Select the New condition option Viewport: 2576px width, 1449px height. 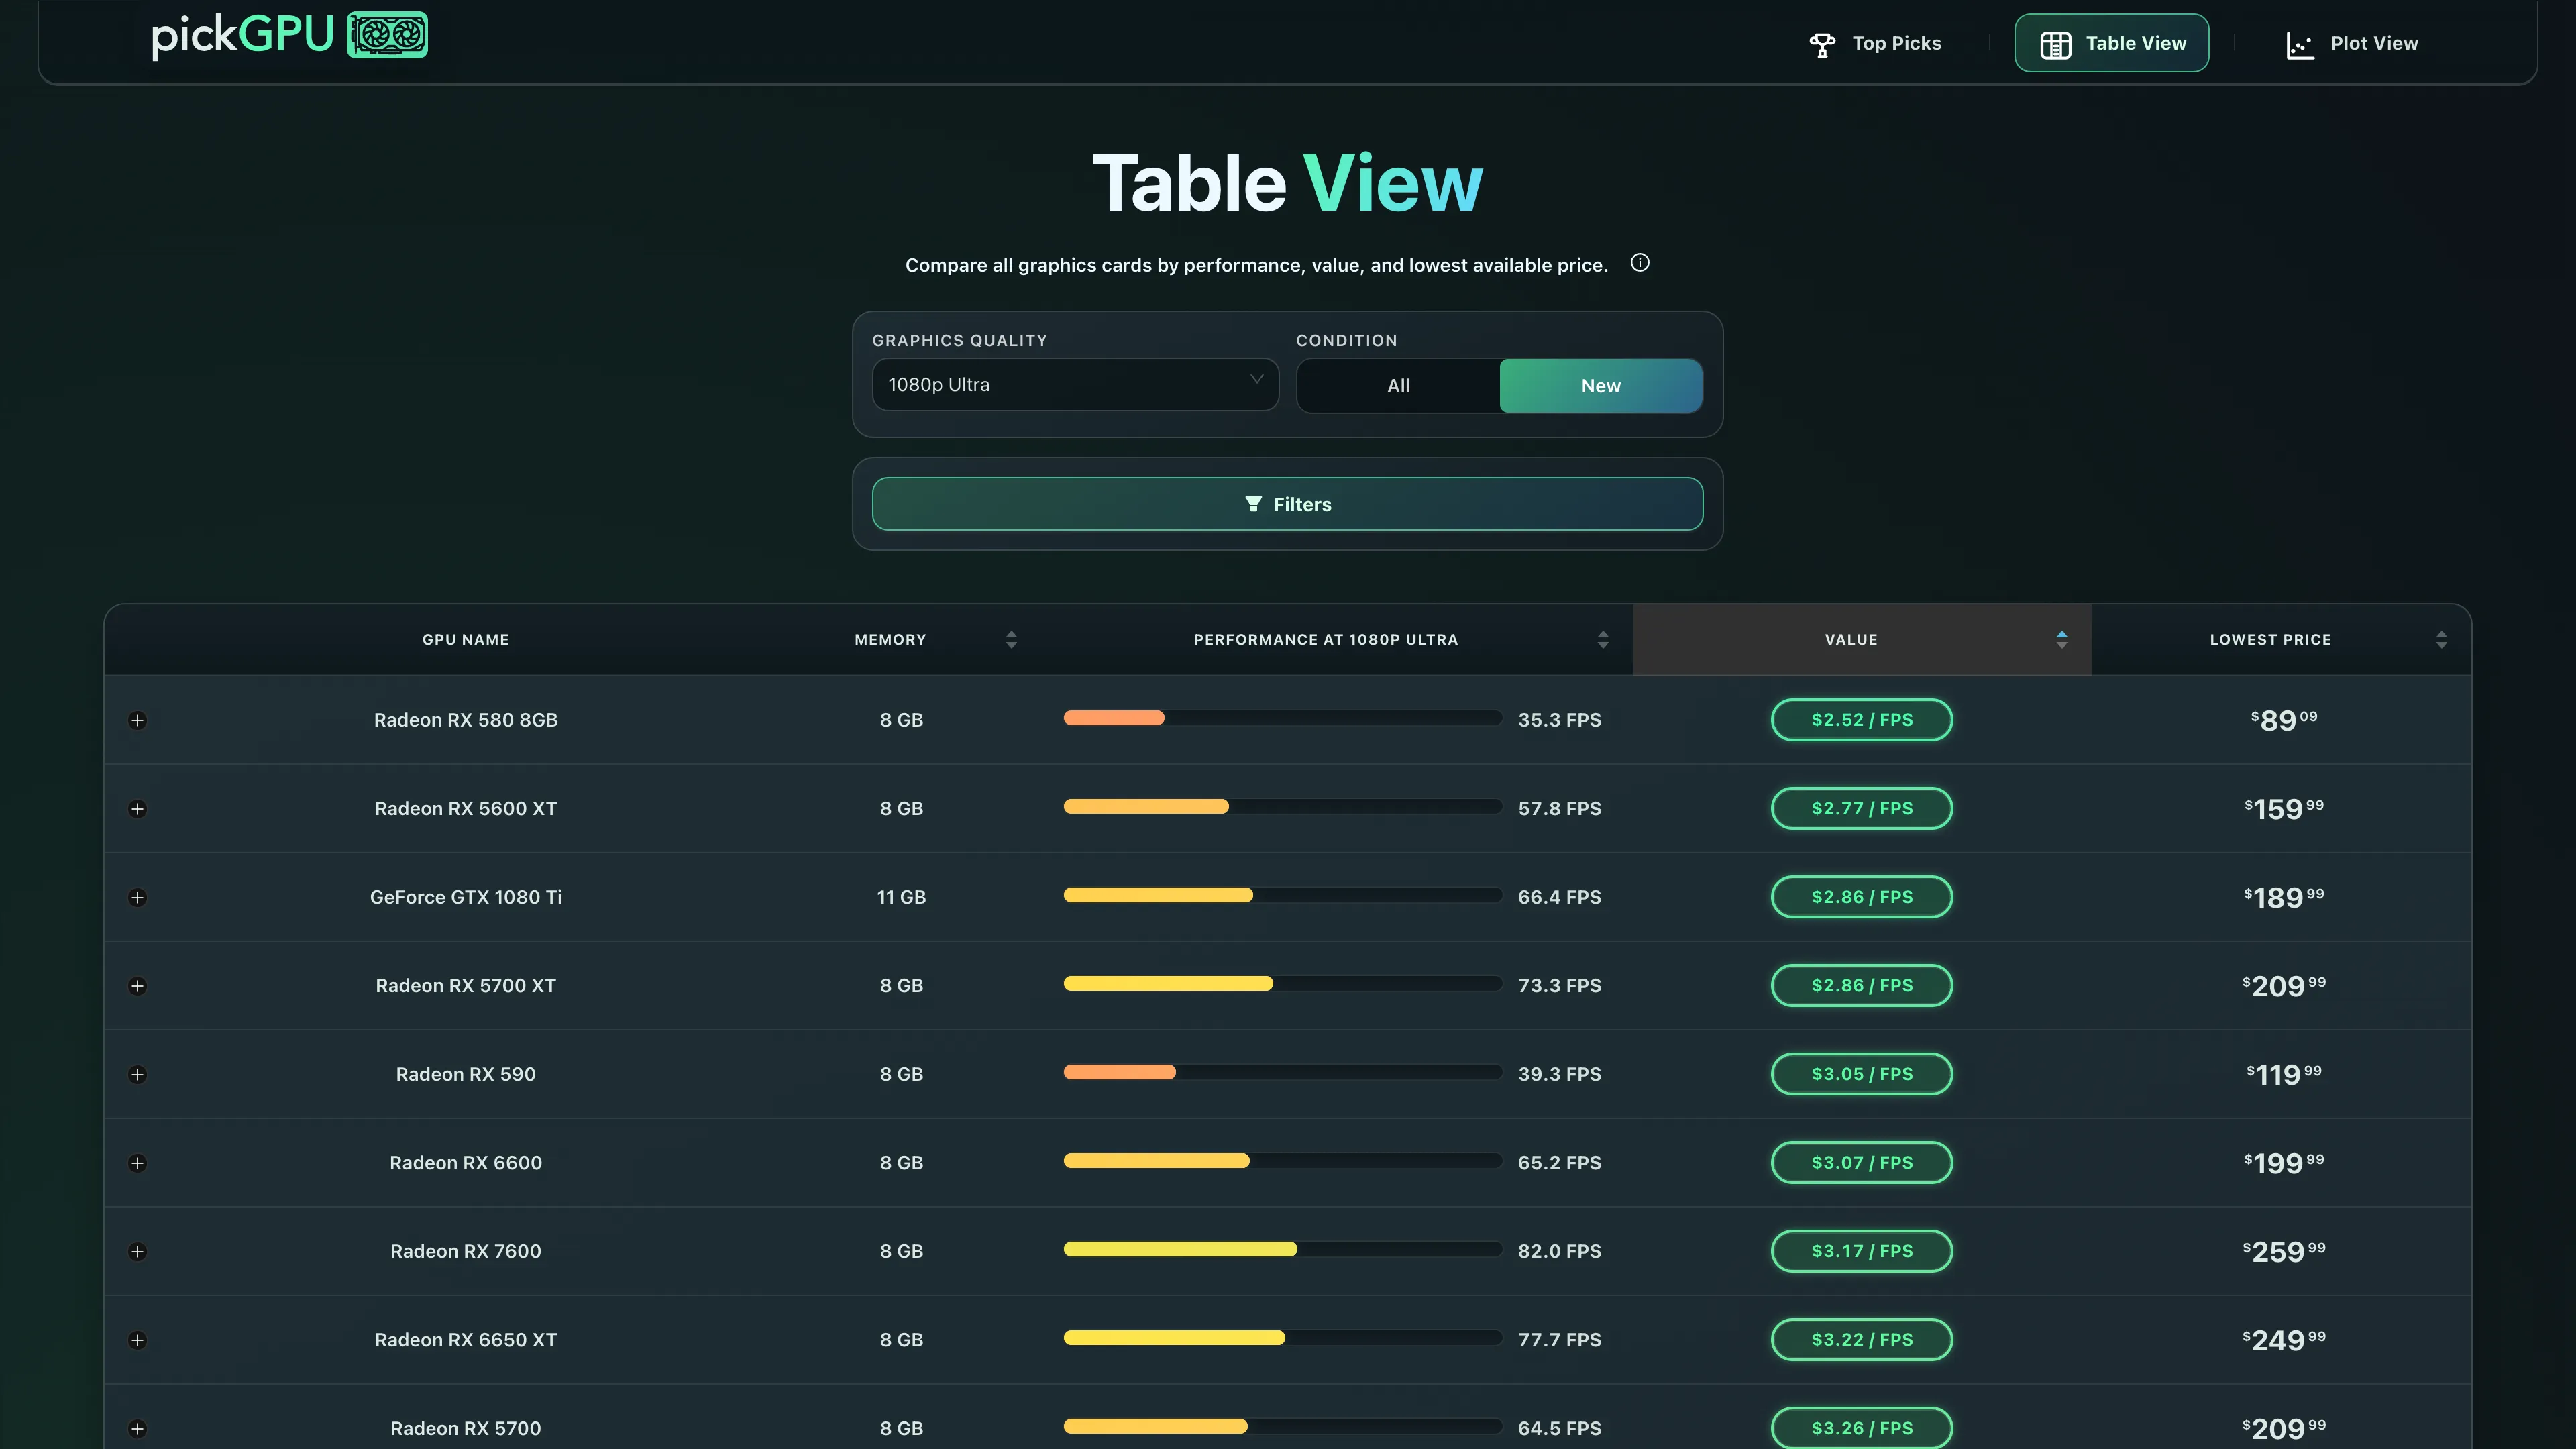(x=1601, y=386)
